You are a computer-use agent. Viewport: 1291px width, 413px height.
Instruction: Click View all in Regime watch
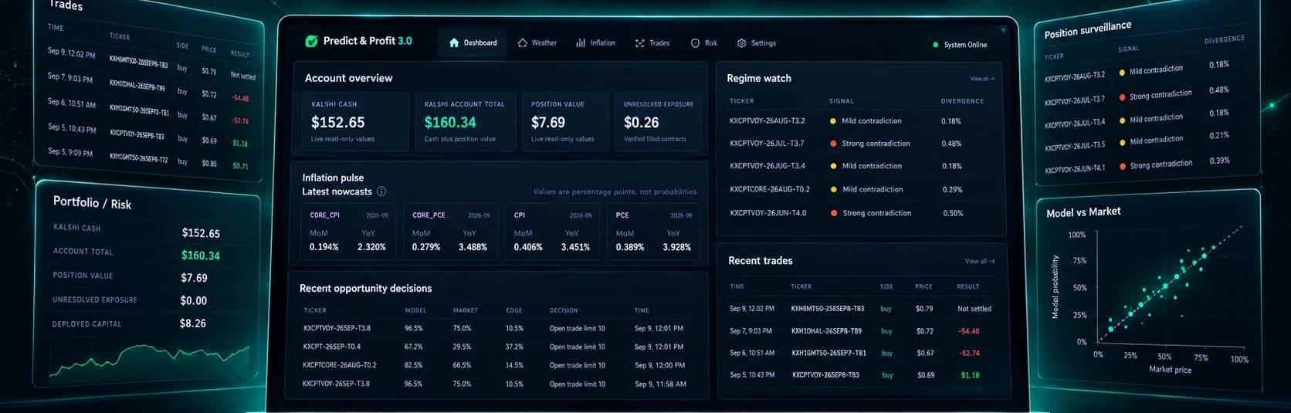(x=982, y=79)
